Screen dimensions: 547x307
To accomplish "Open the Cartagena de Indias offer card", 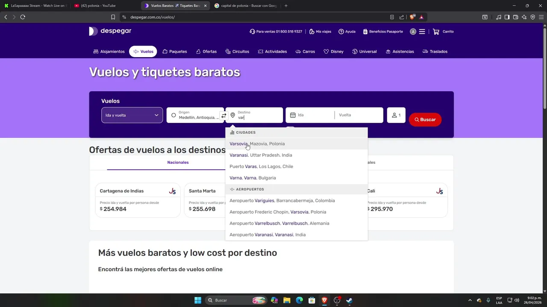I will (138, 200).
